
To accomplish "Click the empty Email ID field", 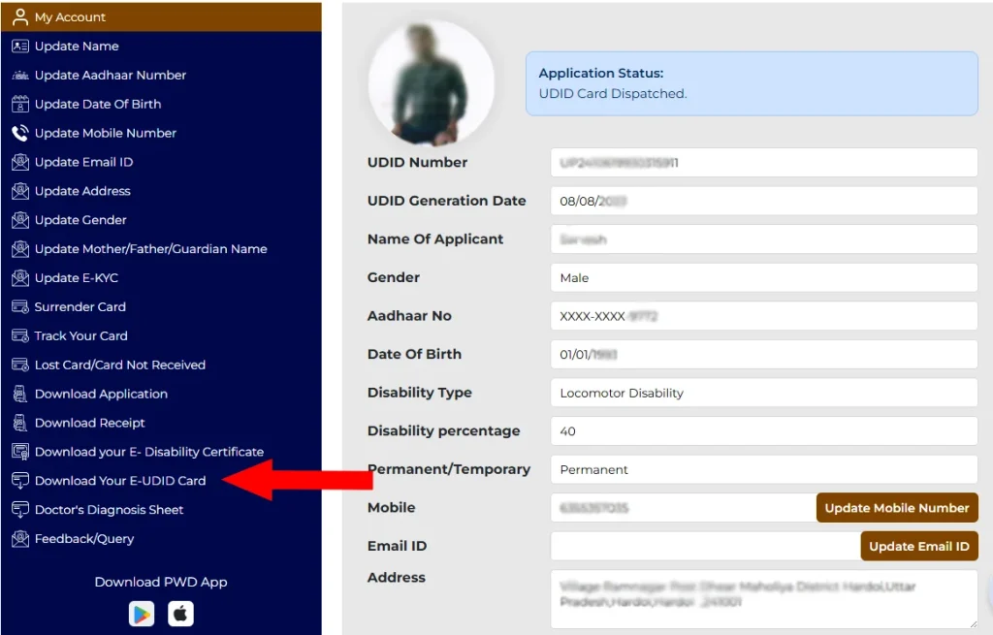I will pos(706,547).
